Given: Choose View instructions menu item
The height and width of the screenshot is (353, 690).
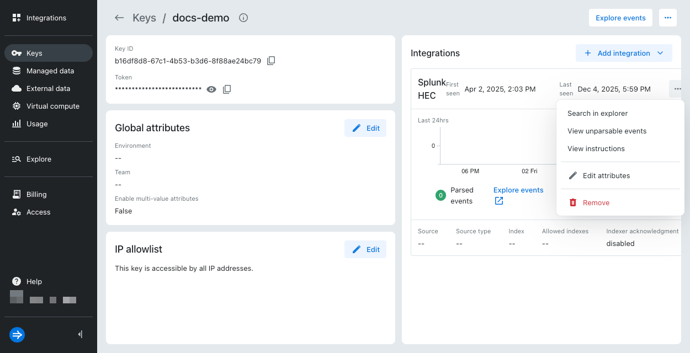Looking at the screenshot, I should tap(620, 148).
